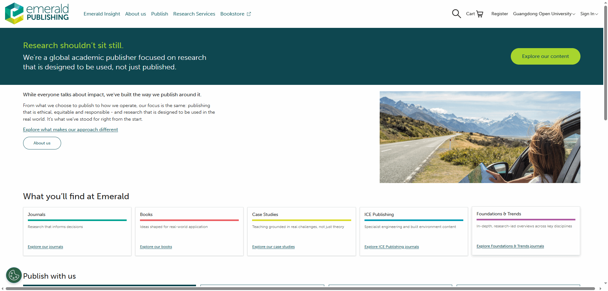Click the Register link
The height and width of the screenshot is (291, 608).
(x=499, y=14)
